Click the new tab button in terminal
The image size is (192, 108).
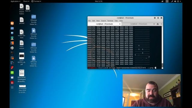tap(157, 24)
